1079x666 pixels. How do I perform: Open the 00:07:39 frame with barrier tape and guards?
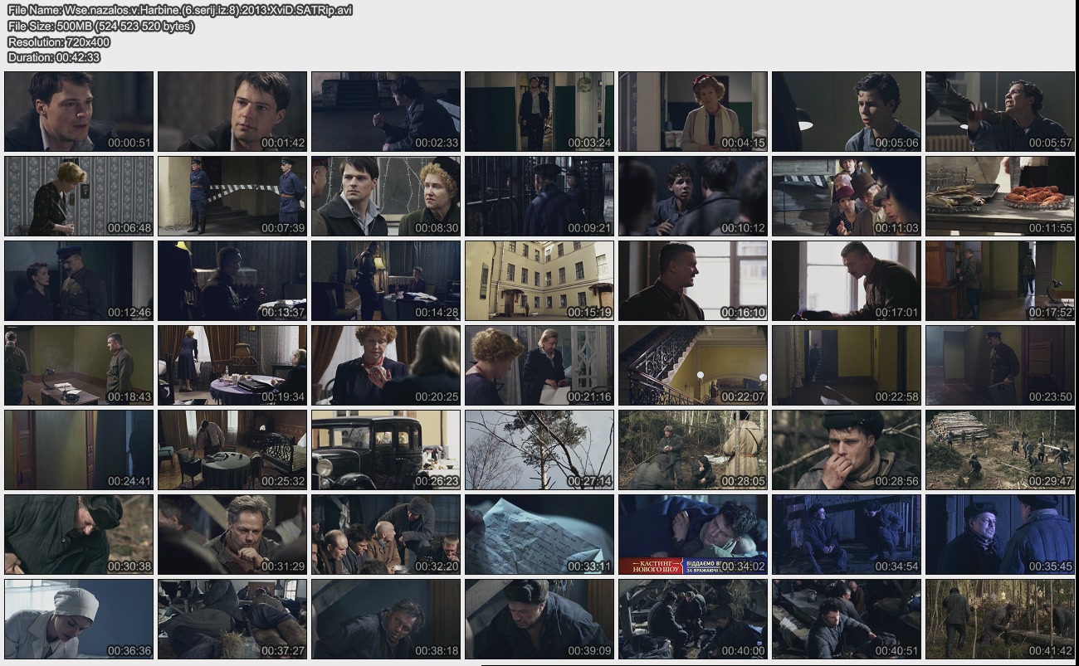[x=232, y=196]
